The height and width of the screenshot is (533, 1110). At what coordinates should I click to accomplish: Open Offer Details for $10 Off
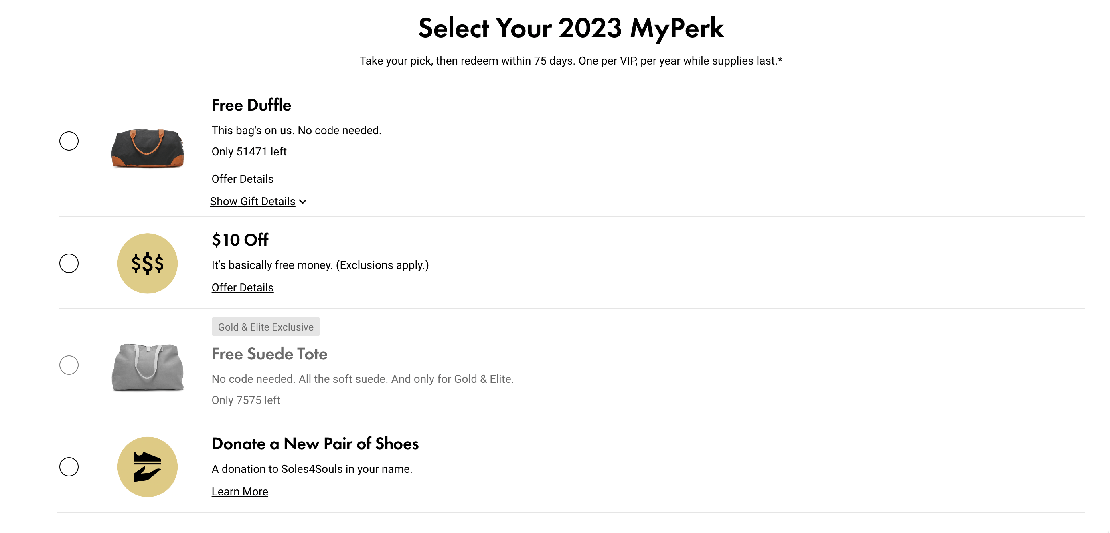coord(242,287)
